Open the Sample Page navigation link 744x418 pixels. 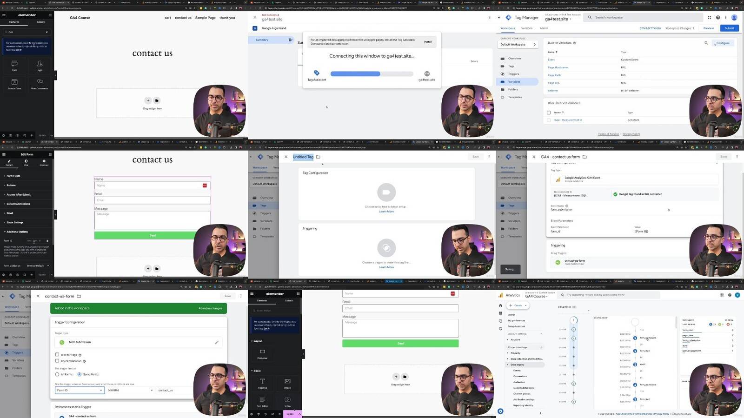coord(205,18)
